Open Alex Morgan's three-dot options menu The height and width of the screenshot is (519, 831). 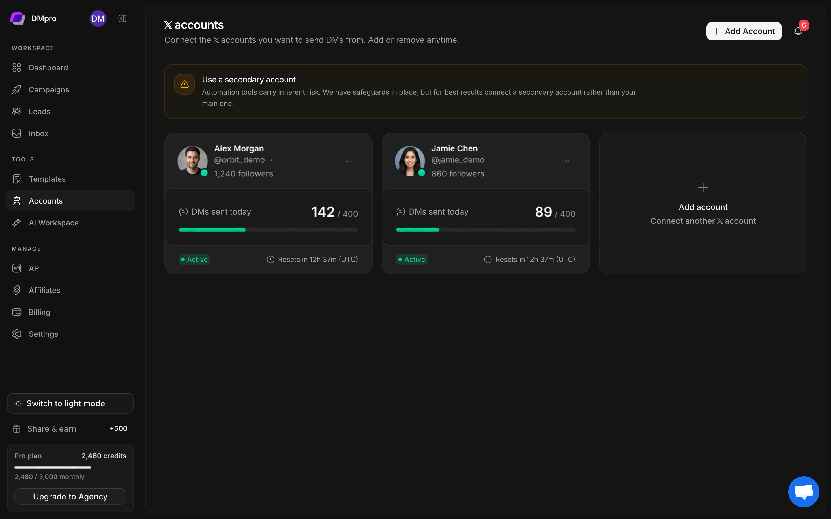coord(349,161)
